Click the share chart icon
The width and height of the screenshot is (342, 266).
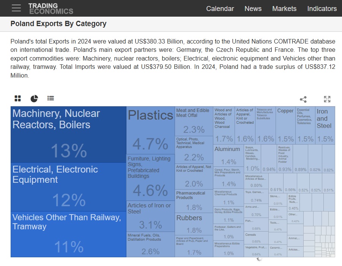pyautogui.click(x=303, y=99)
